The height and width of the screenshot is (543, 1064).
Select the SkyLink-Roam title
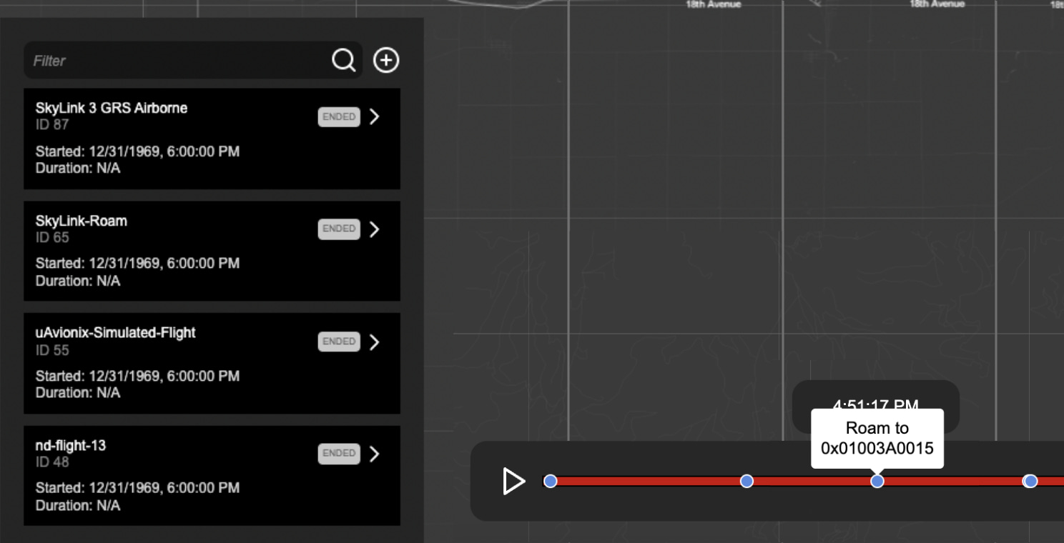coord(82,221)
